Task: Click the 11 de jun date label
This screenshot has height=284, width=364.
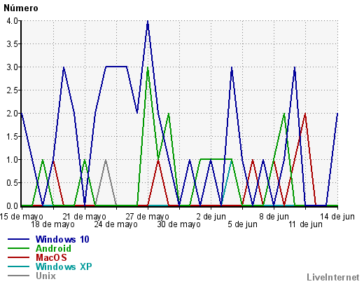Action: tap(305, 224)
